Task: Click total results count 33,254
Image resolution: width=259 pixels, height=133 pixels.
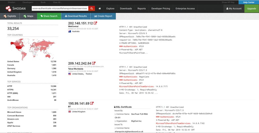Action: tap(13, 29)
